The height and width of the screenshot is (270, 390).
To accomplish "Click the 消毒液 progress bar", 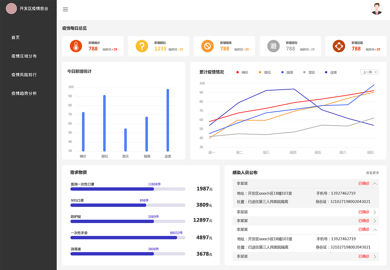I will tap(128, 254).
